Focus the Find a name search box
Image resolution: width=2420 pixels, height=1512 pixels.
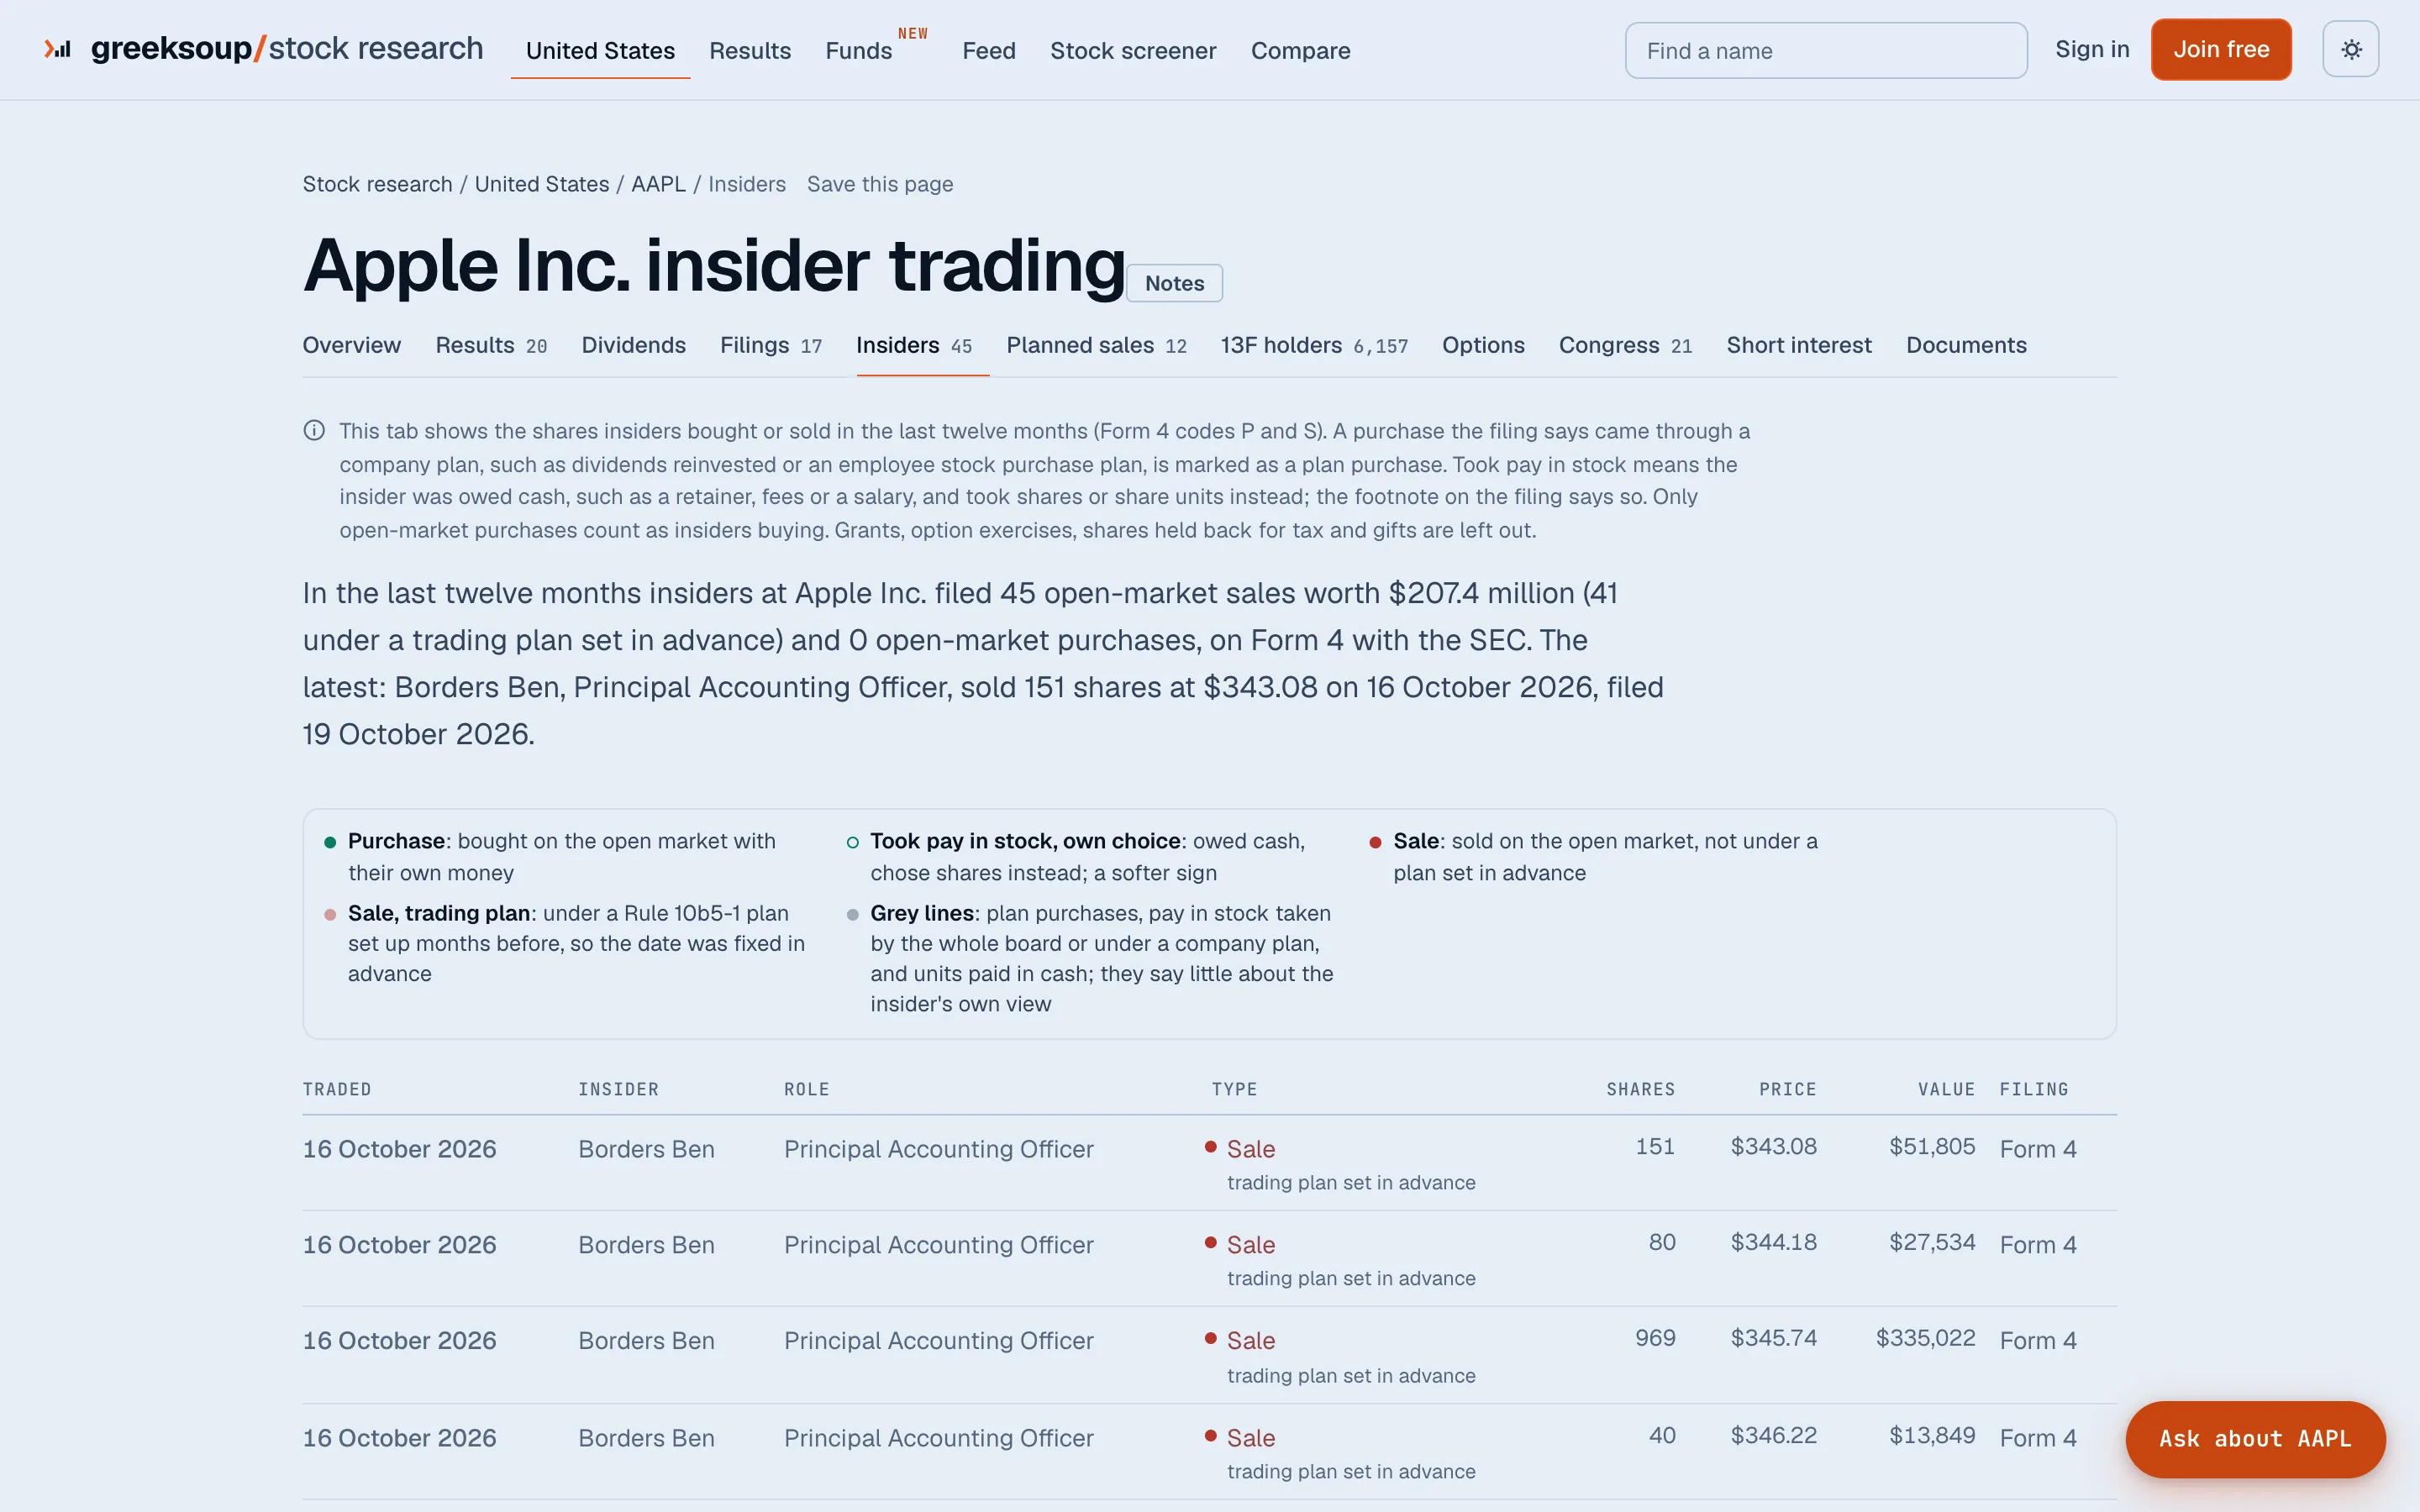click(x=1826, y=50)
